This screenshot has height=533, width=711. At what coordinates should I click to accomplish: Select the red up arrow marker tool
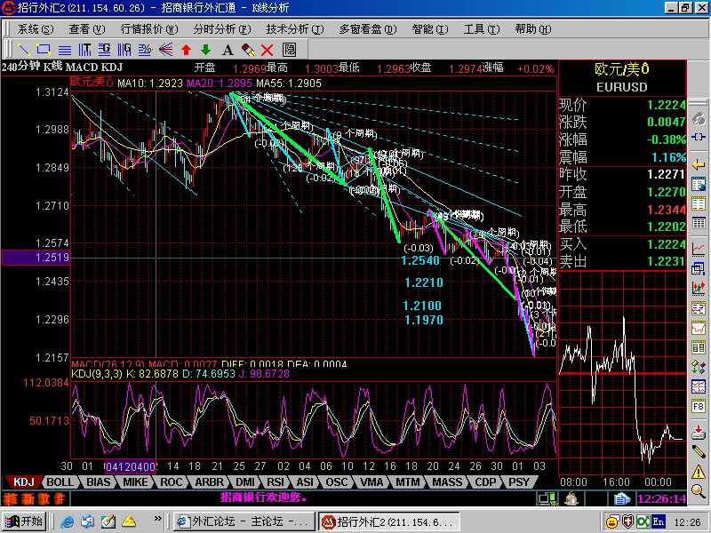(186, 50)
